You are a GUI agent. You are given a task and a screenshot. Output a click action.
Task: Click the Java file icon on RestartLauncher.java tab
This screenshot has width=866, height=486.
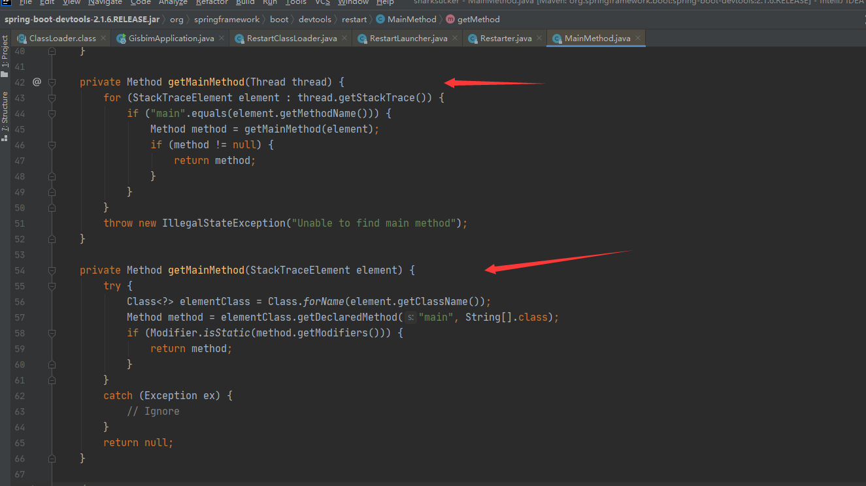[362, 38]
